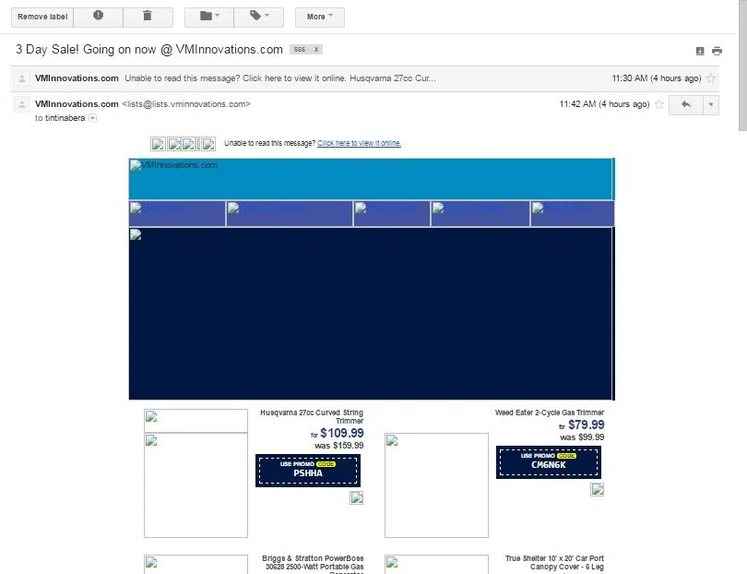Open the Labels tag dropdown

pos(259,17)
